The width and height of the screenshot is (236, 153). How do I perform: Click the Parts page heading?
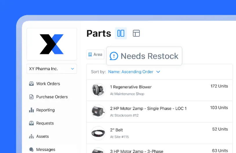coord(99,33)
